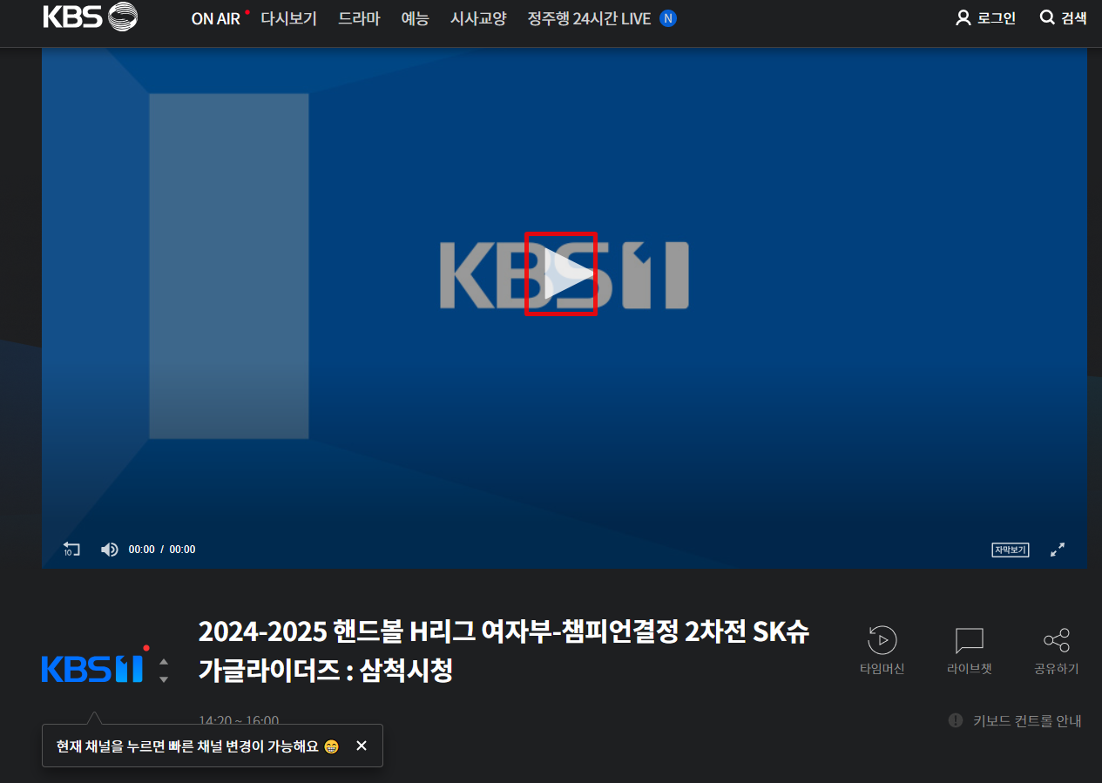Viewport: 1102px width, 783px height.
Task: Open the 다시보기 menu
Action: [288, 18]
